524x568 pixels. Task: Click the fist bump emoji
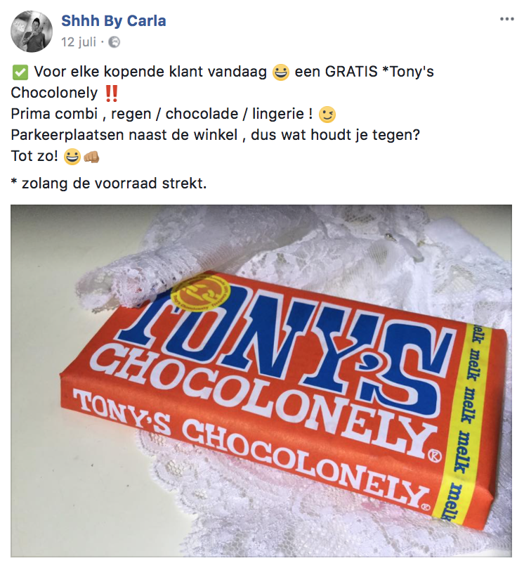(91, 157)
